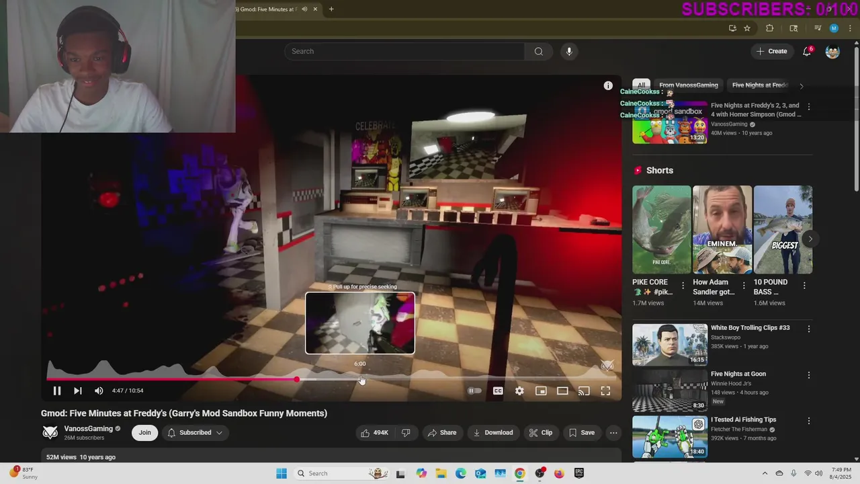This screenshot has width=860, height=484.
Task: Mute tab via speaker icon on Gmod tab
Action: tap(304, 9)
